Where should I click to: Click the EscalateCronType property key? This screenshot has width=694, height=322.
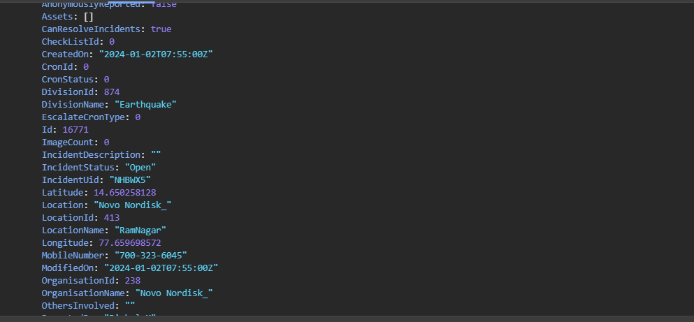[x=85, y=117]
